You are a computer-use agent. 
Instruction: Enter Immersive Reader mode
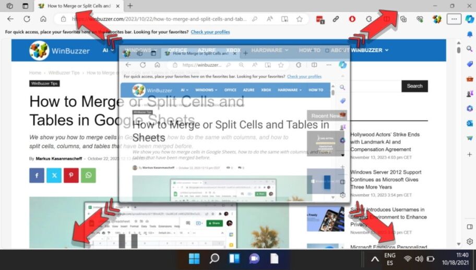[x=284, y=19]
